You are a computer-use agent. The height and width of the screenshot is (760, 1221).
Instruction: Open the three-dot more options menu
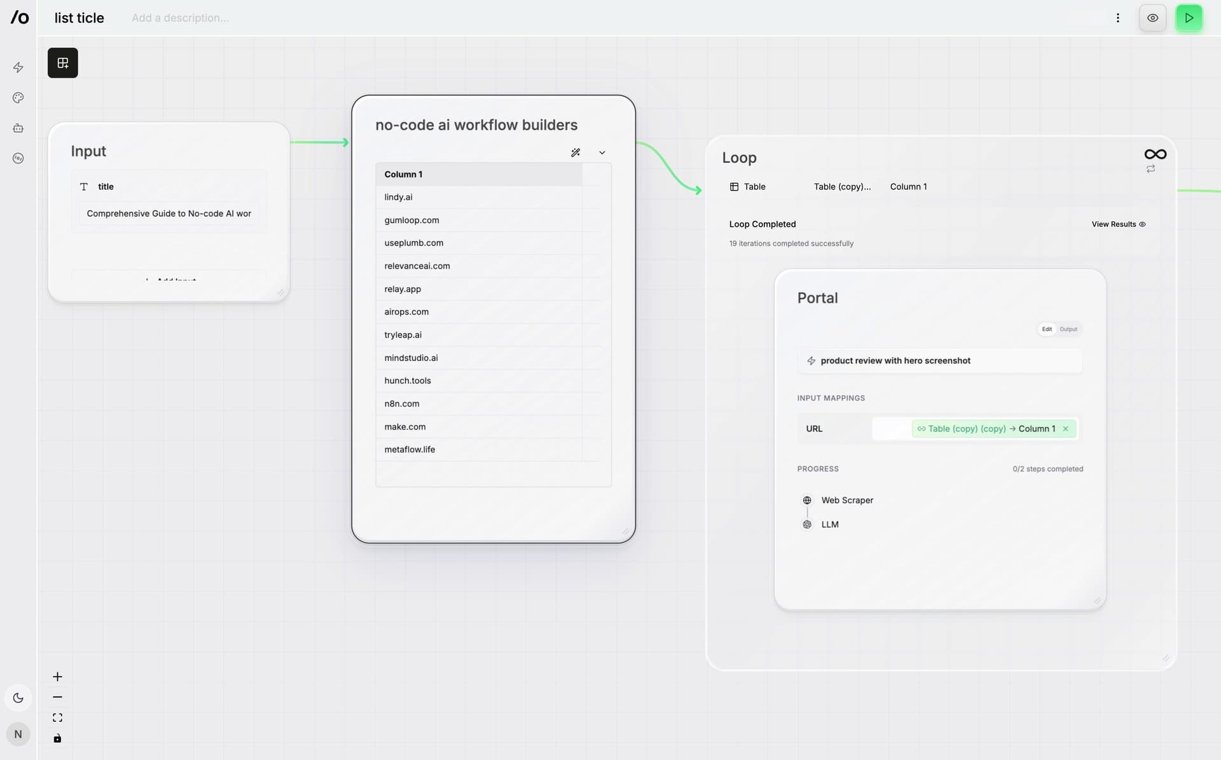click(1117, 18)
